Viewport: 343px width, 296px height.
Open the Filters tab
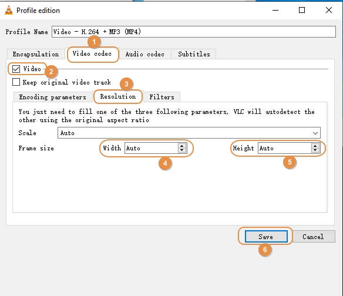(162, 97)
